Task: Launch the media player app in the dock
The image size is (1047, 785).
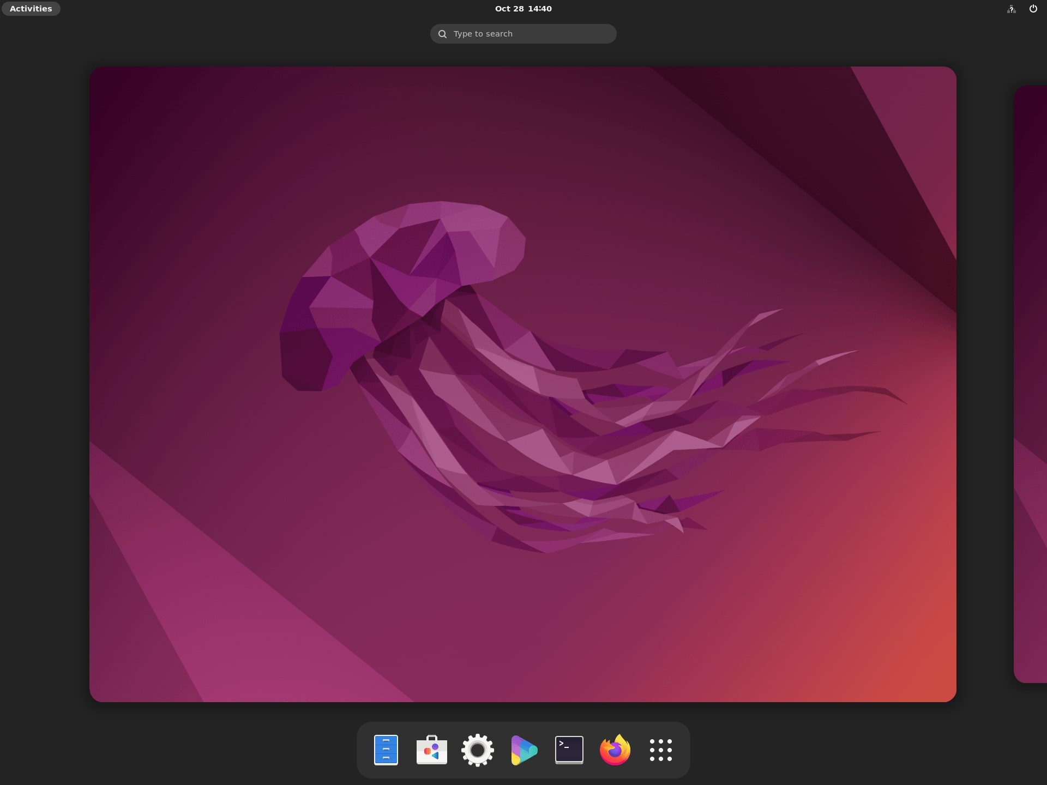Action: [523, 750]
